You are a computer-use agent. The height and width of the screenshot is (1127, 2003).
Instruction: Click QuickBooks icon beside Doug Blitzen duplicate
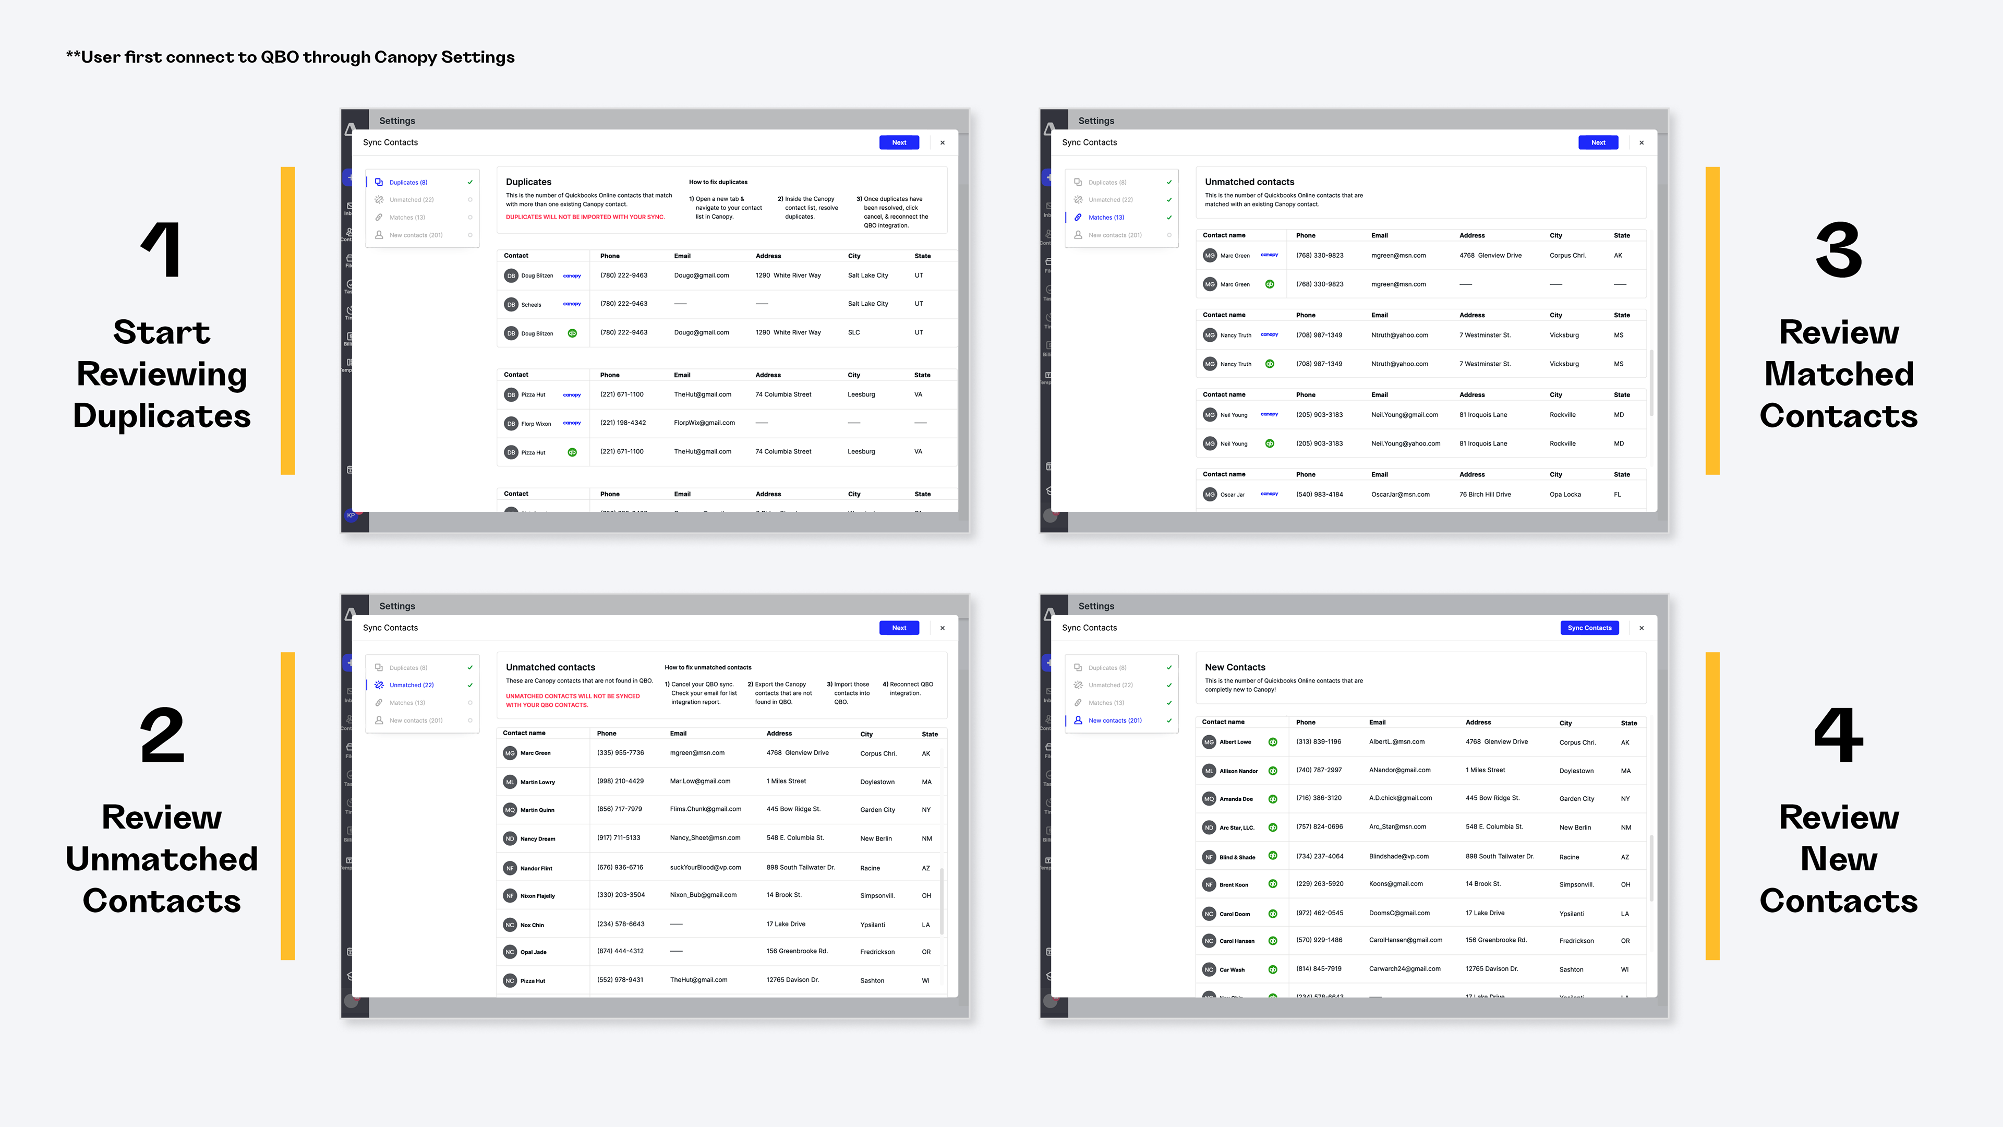(572, 333)
